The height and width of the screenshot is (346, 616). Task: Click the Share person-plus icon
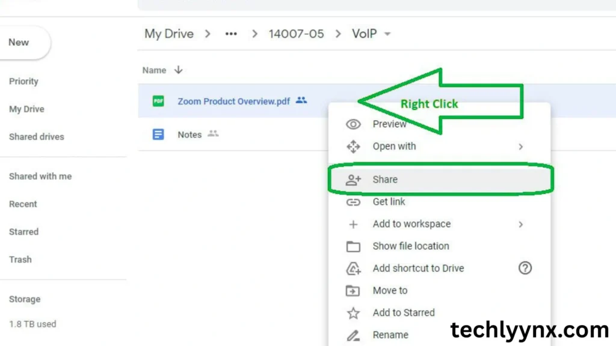[353, 180]
